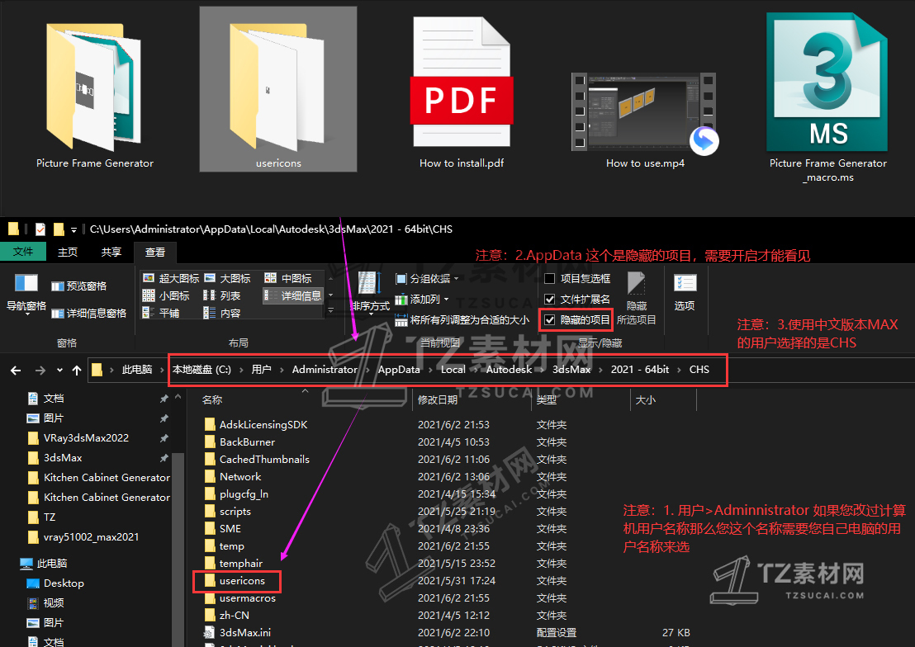Click Hide selected items (隐藏所选项目) button
The image size is (915, 647).
coord(636,298)
